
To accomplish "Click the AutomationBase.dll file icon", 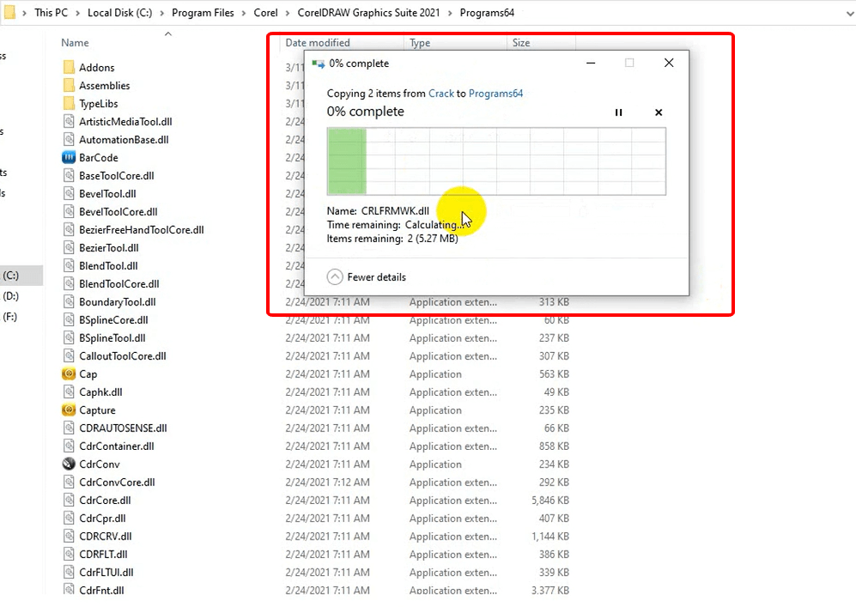I will pos(69,139).
